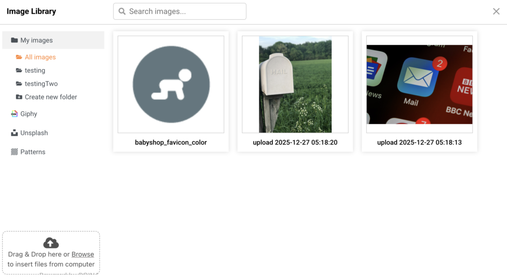
Task: Click the 'to insert files from computer' text
Action: point(51,264)
